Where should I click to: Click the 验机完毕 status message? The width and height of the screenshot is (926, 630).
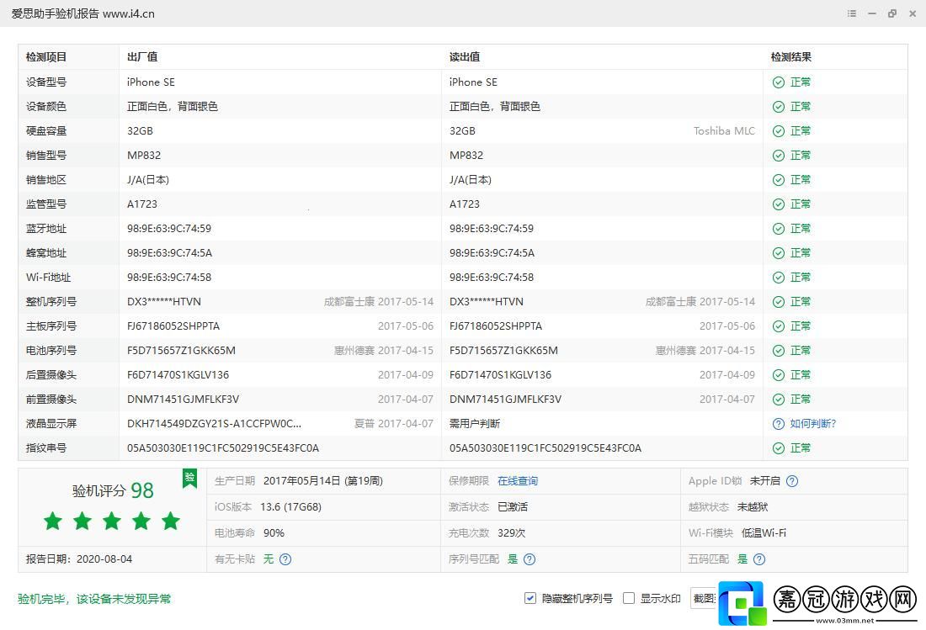coord(94,599)
